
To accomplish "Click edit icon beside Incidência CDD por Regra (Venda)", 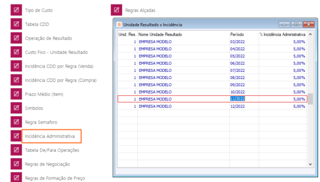I will (x=16, y=66).
